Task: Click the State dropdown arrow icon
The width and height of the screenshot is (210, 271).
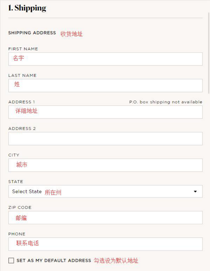Action: coord(195,192)
